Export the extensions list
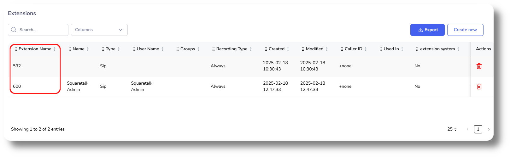Viewport: 510px width, 157px height. coord(427,30)
